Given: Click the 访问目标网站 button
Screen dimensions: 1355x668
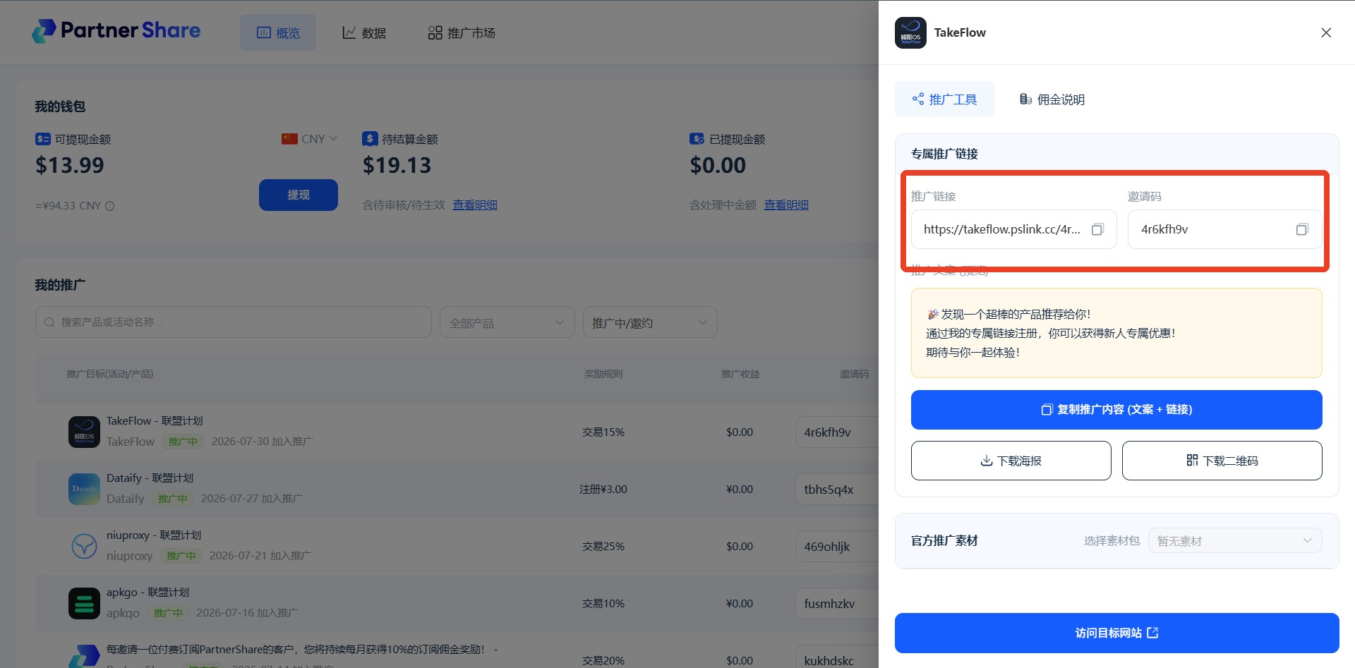Looking at the screenshot, I should click(1117, 633).
